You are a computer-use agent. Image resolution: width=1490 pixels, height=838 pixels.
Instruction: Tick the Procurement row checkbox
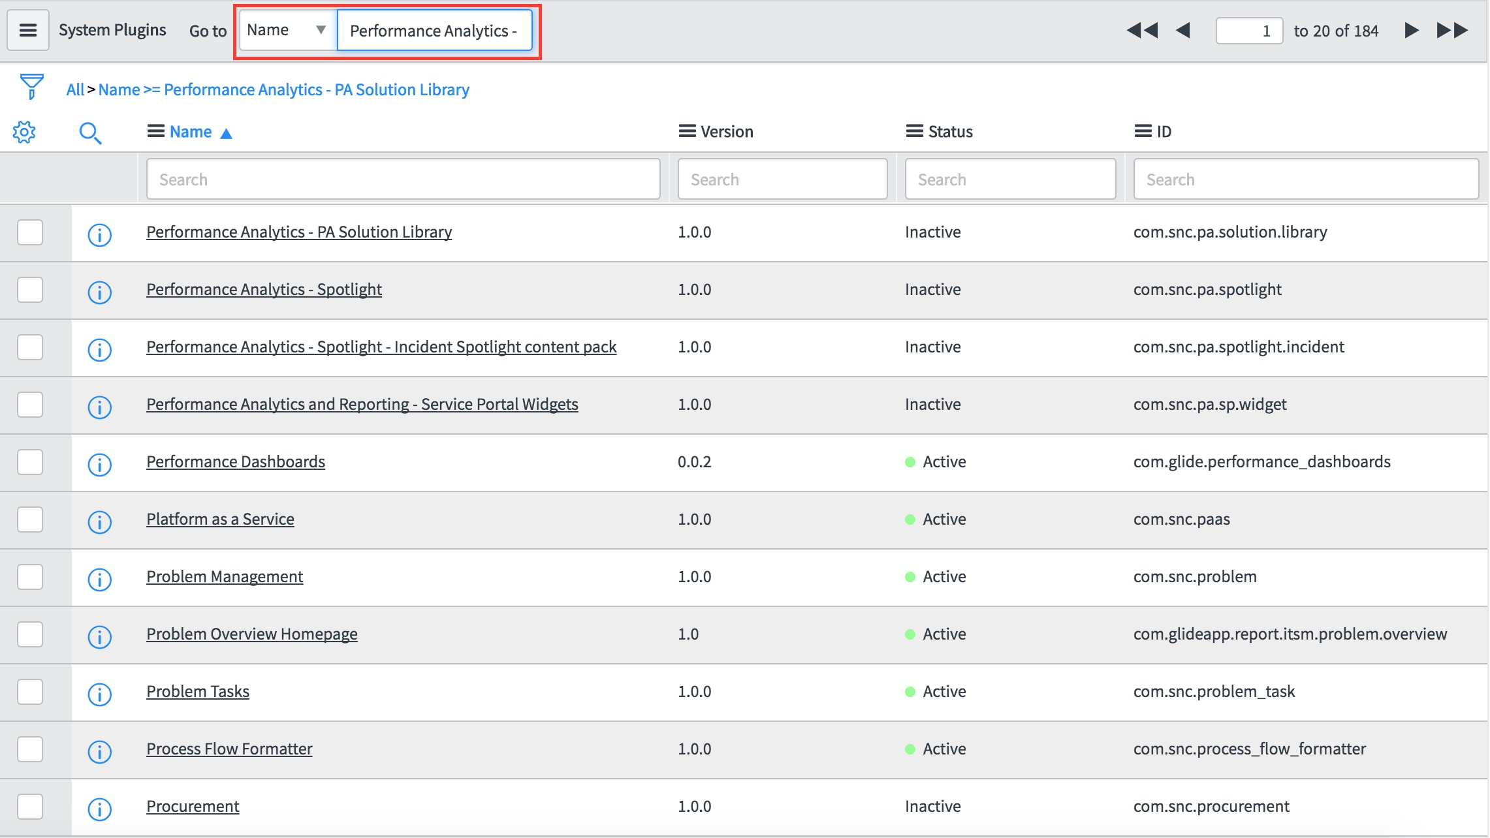click(30, 807)
